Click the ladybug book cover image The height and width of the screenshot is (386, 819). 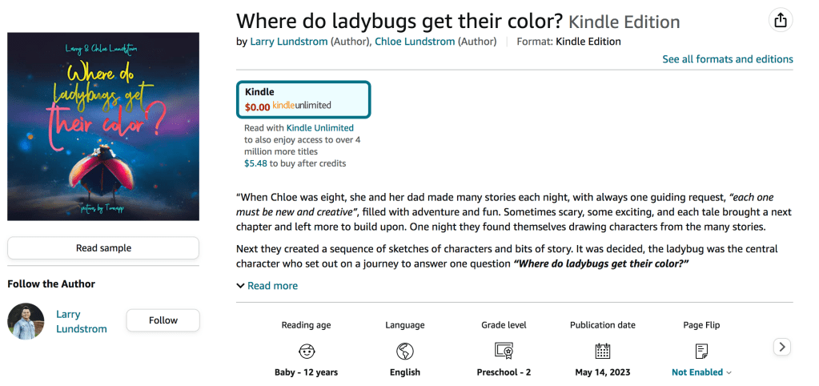(x=103, y=127)
